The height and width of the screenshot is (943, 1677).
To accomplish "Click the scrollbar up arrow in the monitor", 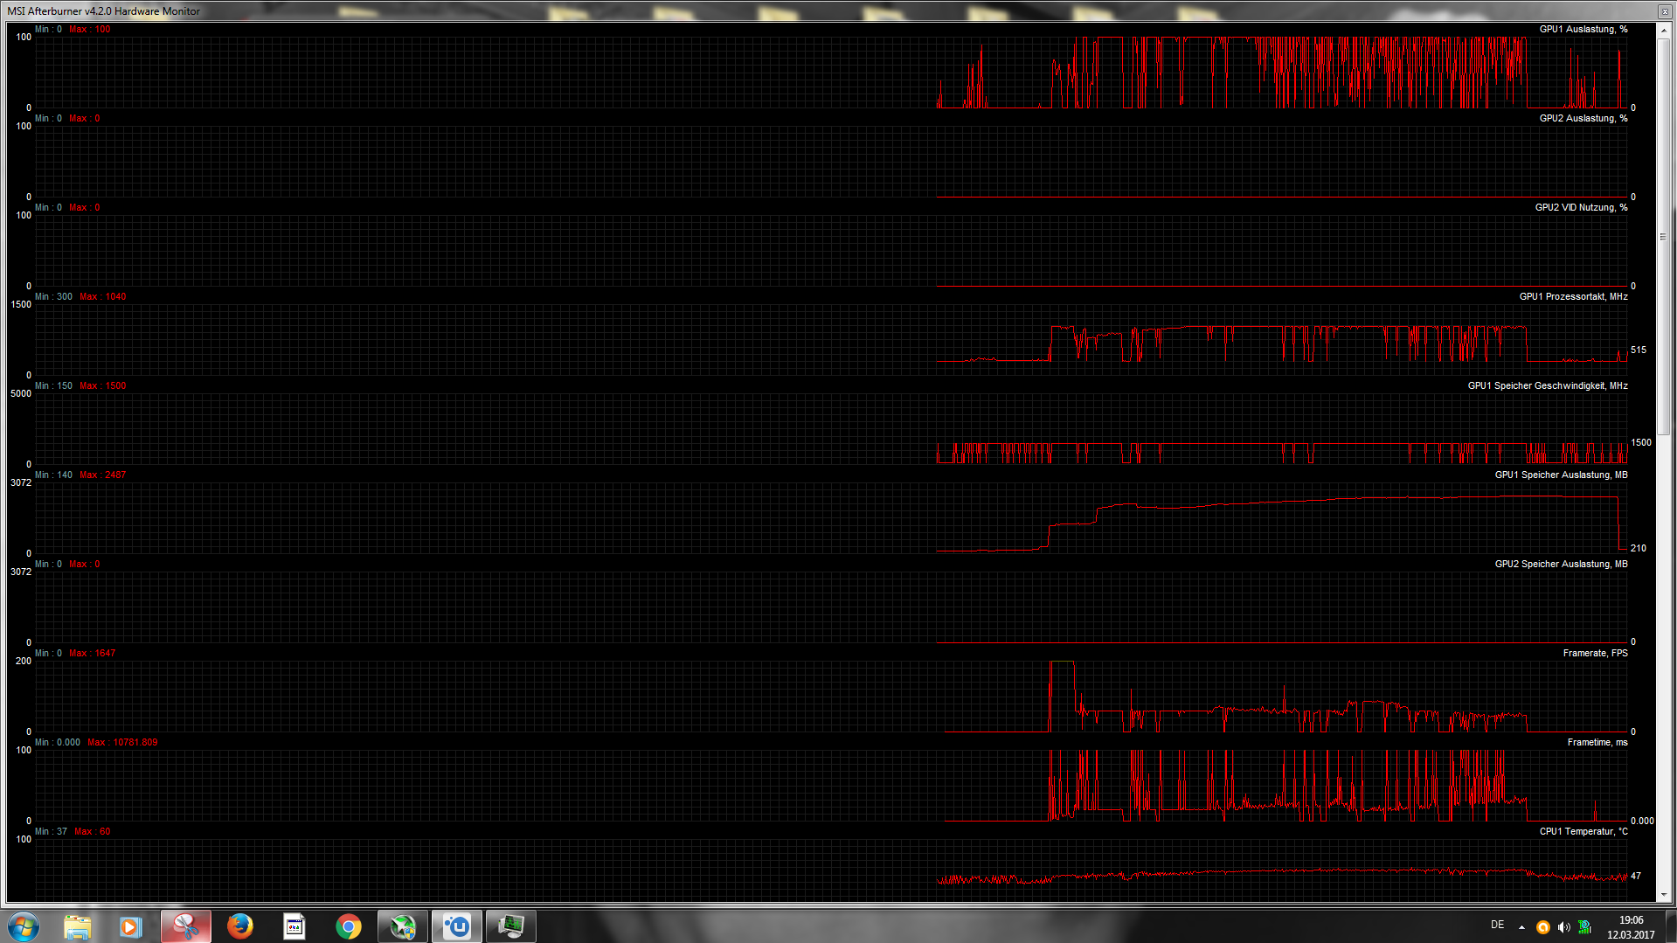I will (x=1663, y=30).
